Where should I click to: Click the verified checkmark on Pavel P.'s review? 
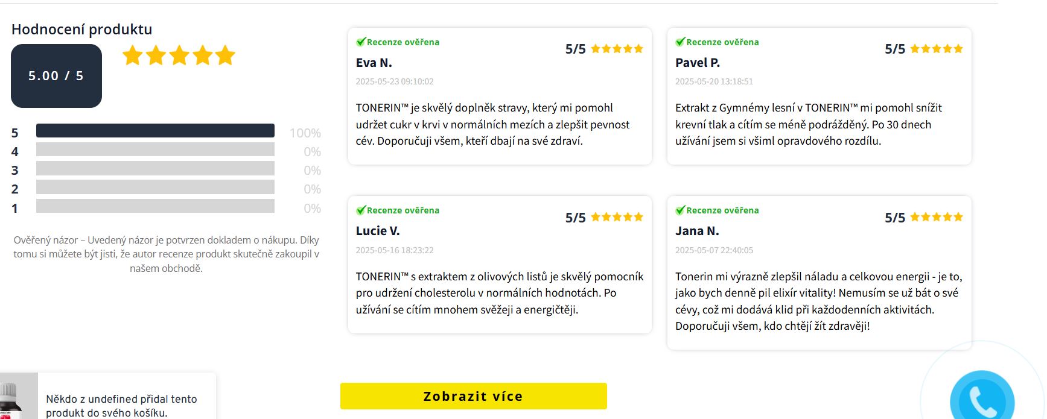pos(680,42)
